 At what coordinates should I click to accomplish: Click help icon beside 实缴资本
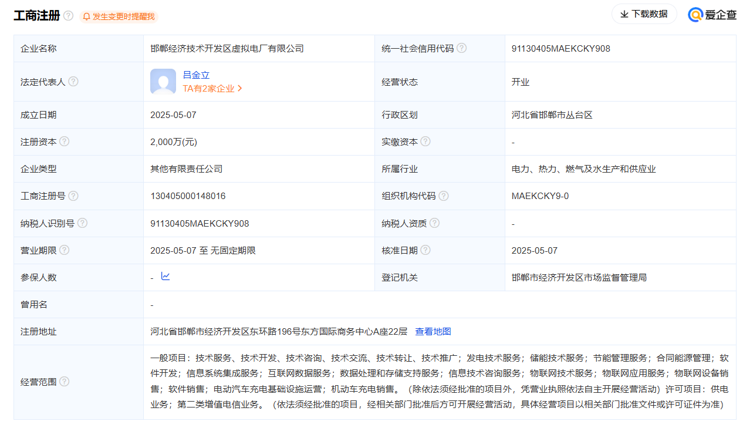pos(425,142)
